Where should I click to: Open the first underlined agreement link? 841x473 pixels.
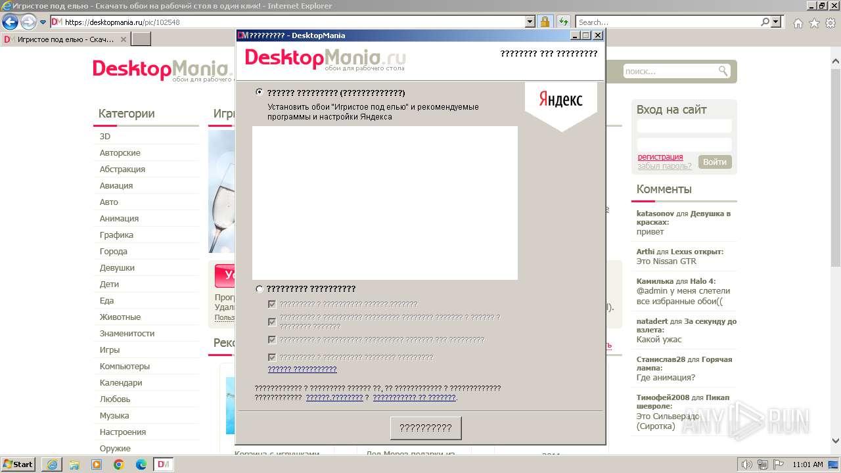(334, 397)
